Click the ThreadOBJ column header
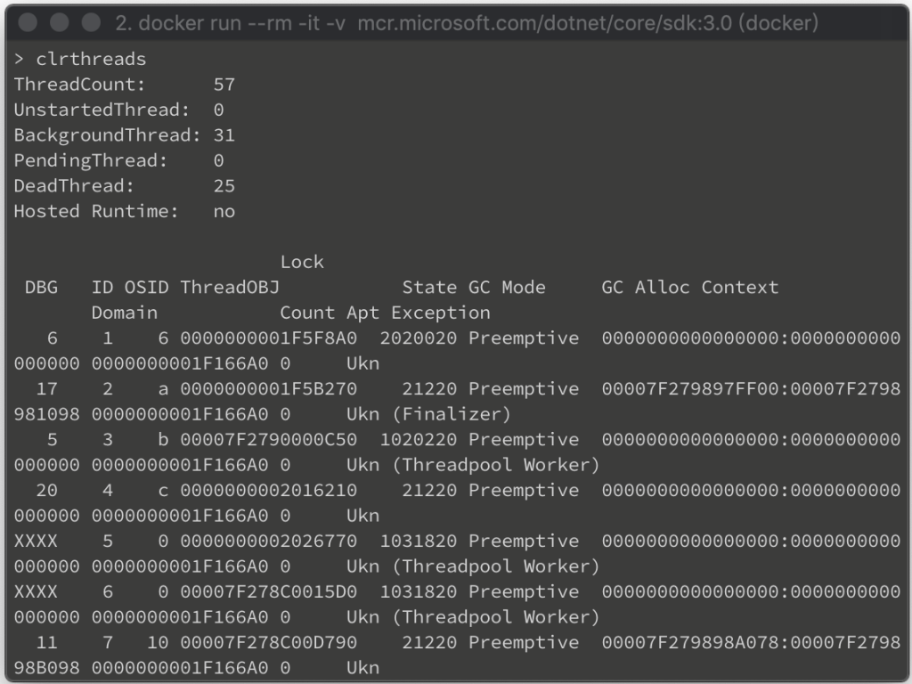Screen dimensions: 912x684 (x=230, y=288)
